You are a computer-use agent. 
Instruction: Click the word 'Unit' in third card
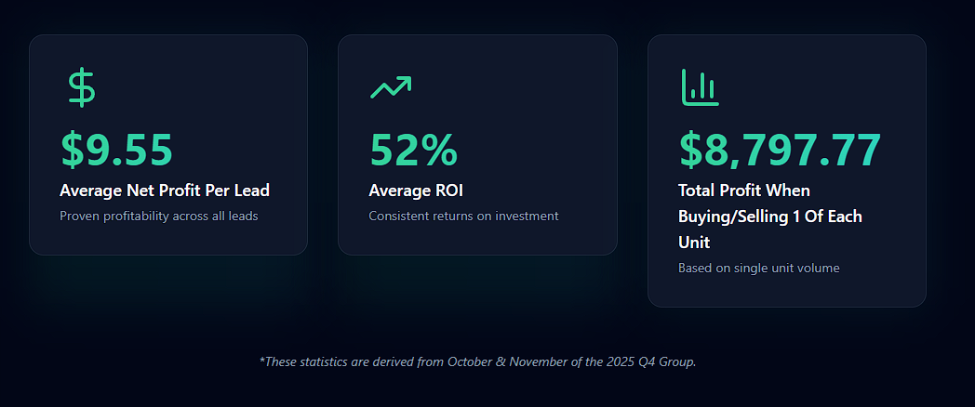tap(694, 243)
